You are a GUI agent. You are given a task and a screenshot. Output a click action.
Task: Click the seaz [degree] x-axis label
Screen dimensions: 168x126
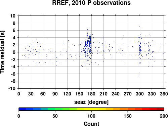91,102
